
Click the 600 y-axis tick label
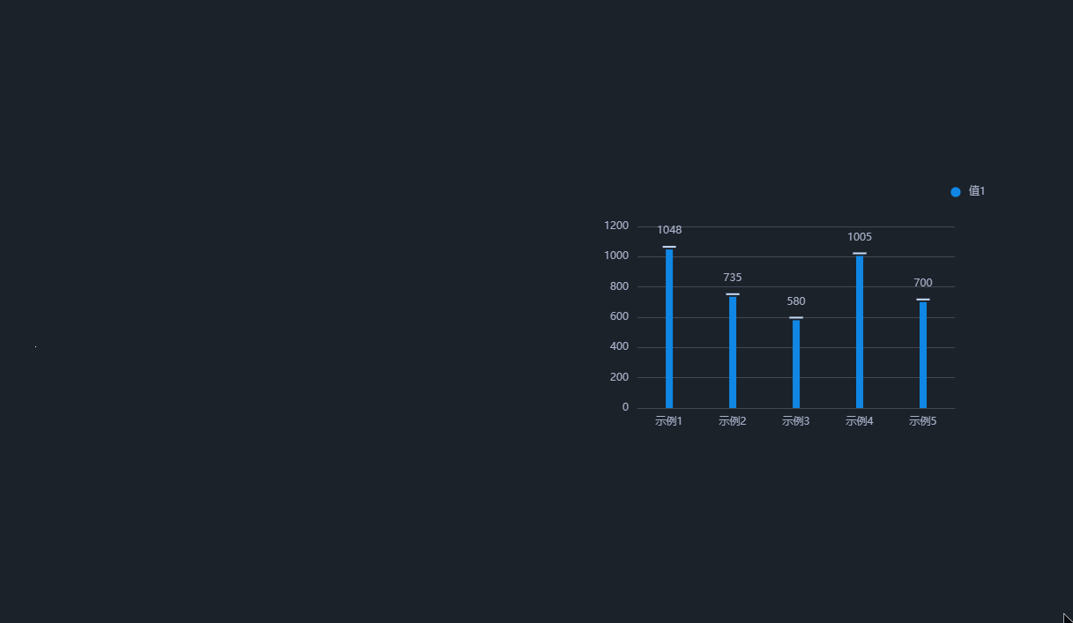point(619,317)
